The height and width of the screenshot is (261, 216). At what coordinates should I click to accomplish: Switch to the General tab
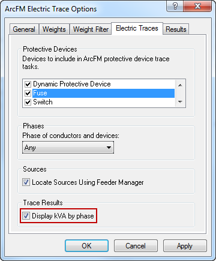(24, 29)
